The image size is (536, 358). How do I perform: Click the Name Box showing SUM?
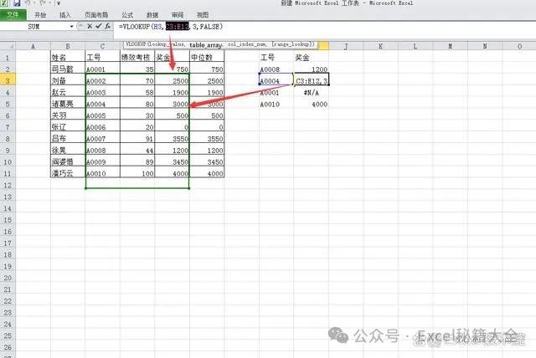(34, 26)
